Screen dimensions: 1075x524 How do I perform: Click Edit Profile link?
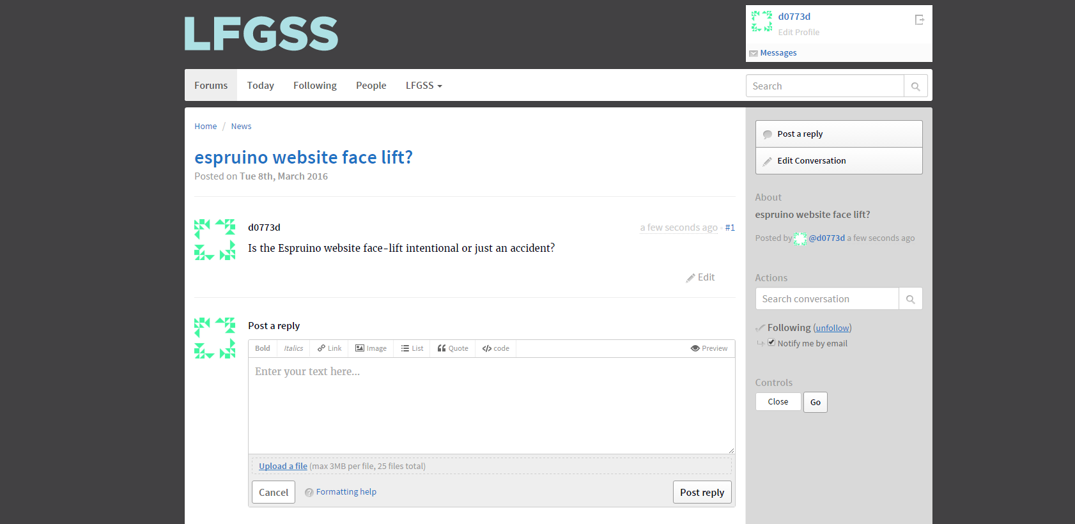point(798,32)
